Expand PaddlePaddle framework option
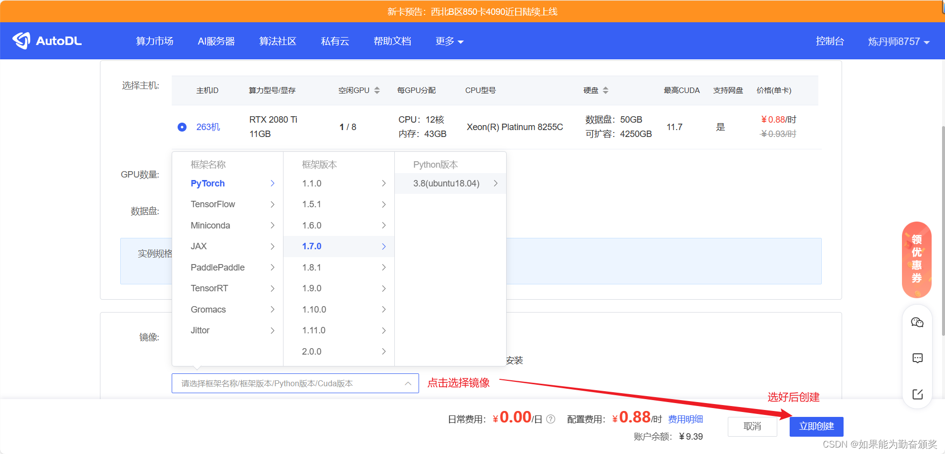Screen dimensions: 945x454 (x=228, y=268)
